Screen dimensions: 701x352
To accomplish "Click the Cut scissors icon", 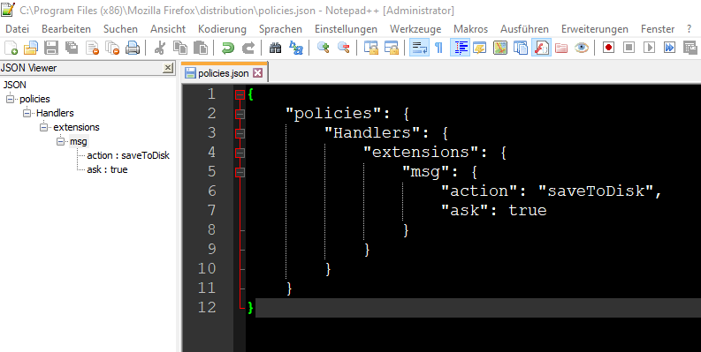I will (160, 48).
